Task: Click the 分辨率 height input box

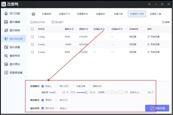Action: (x=121, y=92)
